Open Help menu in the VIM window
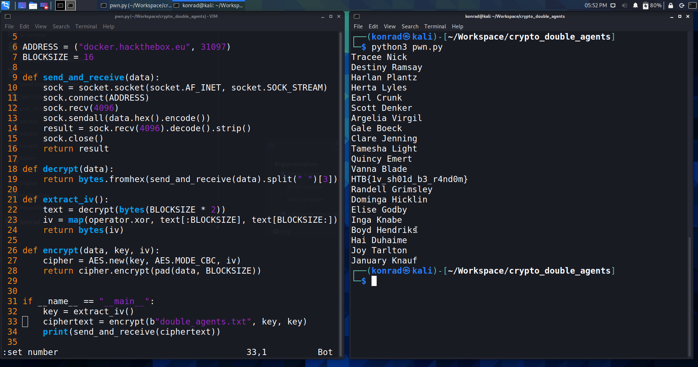The height and width of the screenshot is (367, 698). point(108,27)
